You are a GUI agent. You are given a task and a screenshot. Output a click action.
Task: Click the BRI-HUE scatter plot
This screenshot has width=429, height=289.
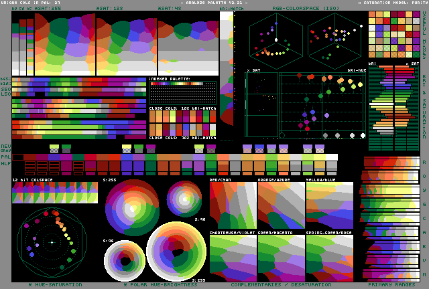[x=322, y=105]
